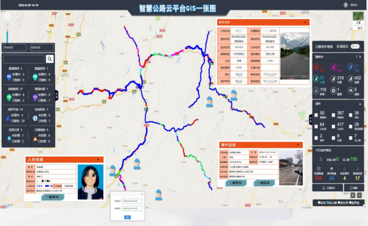Screen dimensions: 368x226
Task: Click the road icon with count 319
Action: [333, 79]
